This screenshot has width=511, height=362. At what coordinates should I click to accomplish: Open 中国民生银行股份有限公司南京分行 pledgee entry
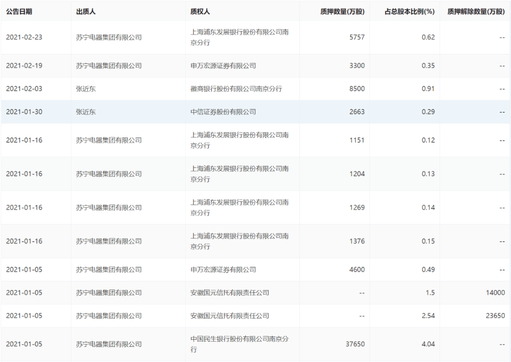[239, 344]
